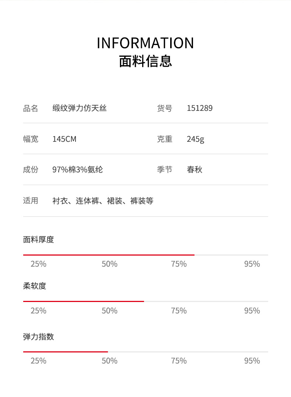This screenshot has width=291, height=397.
Task: Click the 245g weight value
Action: (195, 139)
